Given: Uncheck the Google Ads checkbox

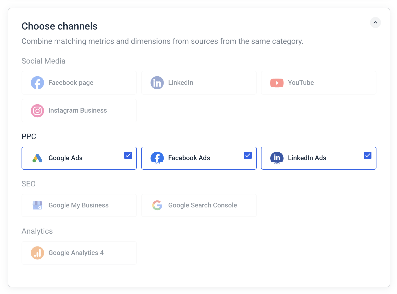Looking at the screenshot, I should (128, 155).
